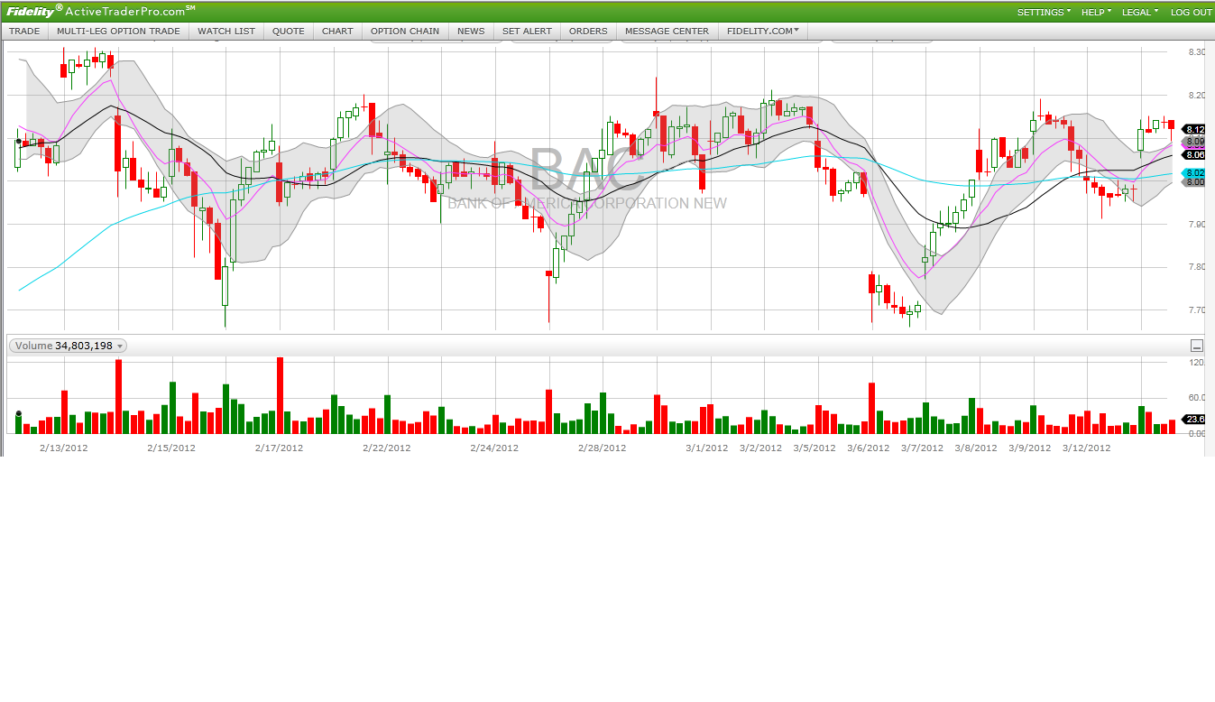Screen dimensions: 1215x702
Task: Click the cyan 8.02 price tag
Action: 1193,172
